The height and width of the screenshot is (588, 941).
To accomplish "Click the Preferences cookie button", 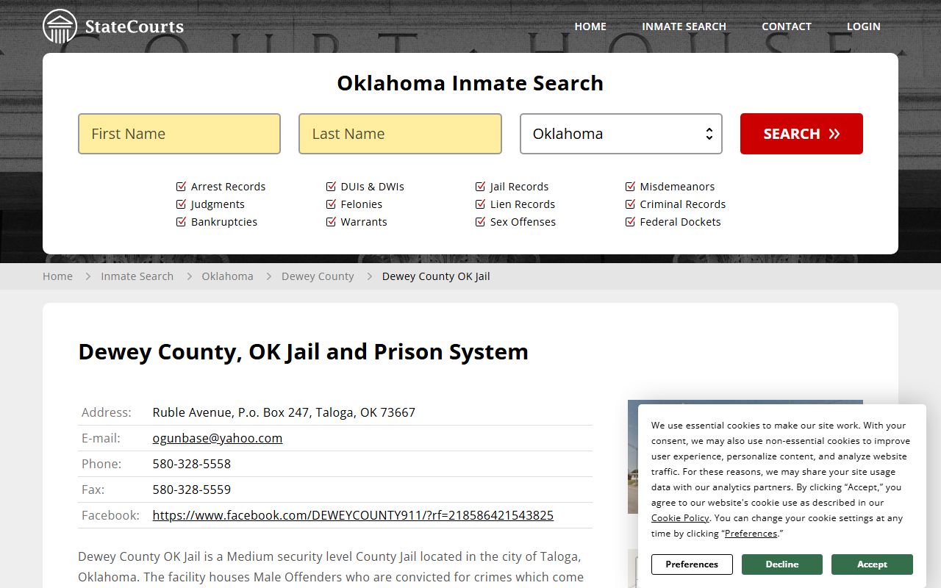I will pyautogui.click(x=692, y=564).
